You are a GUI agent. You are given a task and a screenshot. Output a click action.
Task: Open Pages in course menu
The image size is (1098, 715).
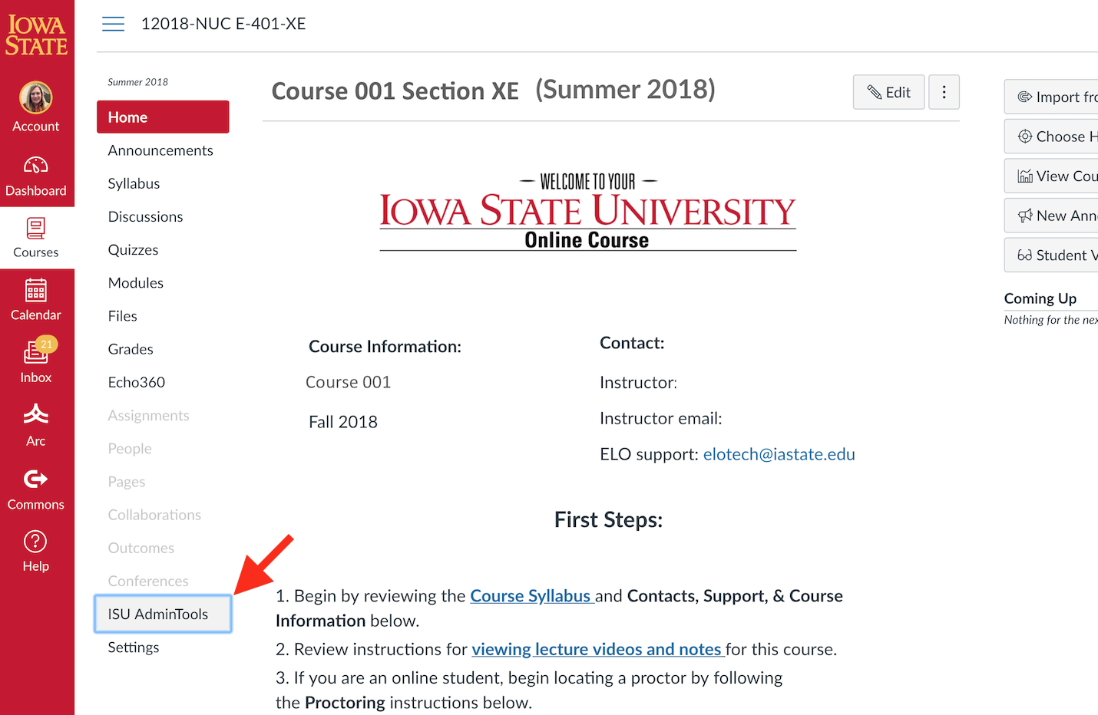pos(126,482)
